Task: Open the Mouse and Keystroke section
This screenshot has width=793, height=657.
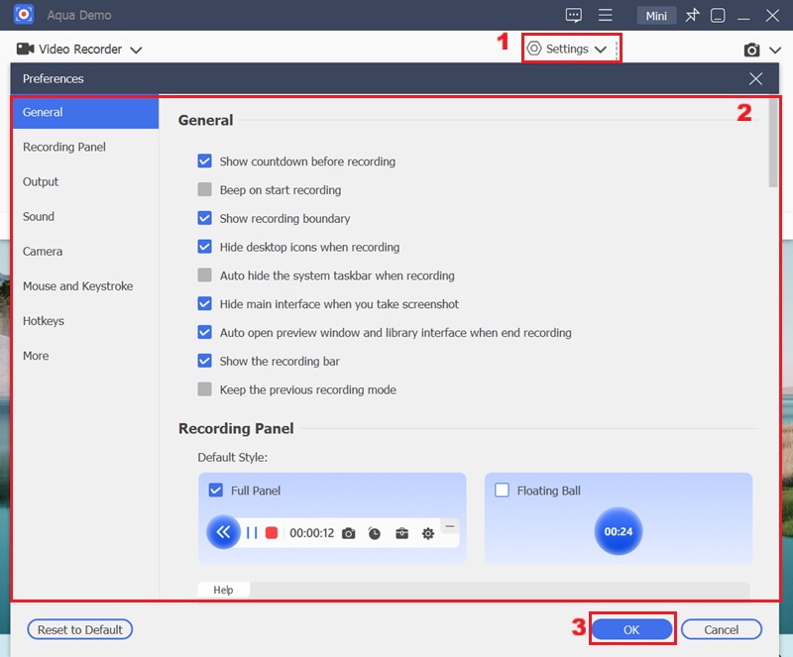Action: pos(77,286)
